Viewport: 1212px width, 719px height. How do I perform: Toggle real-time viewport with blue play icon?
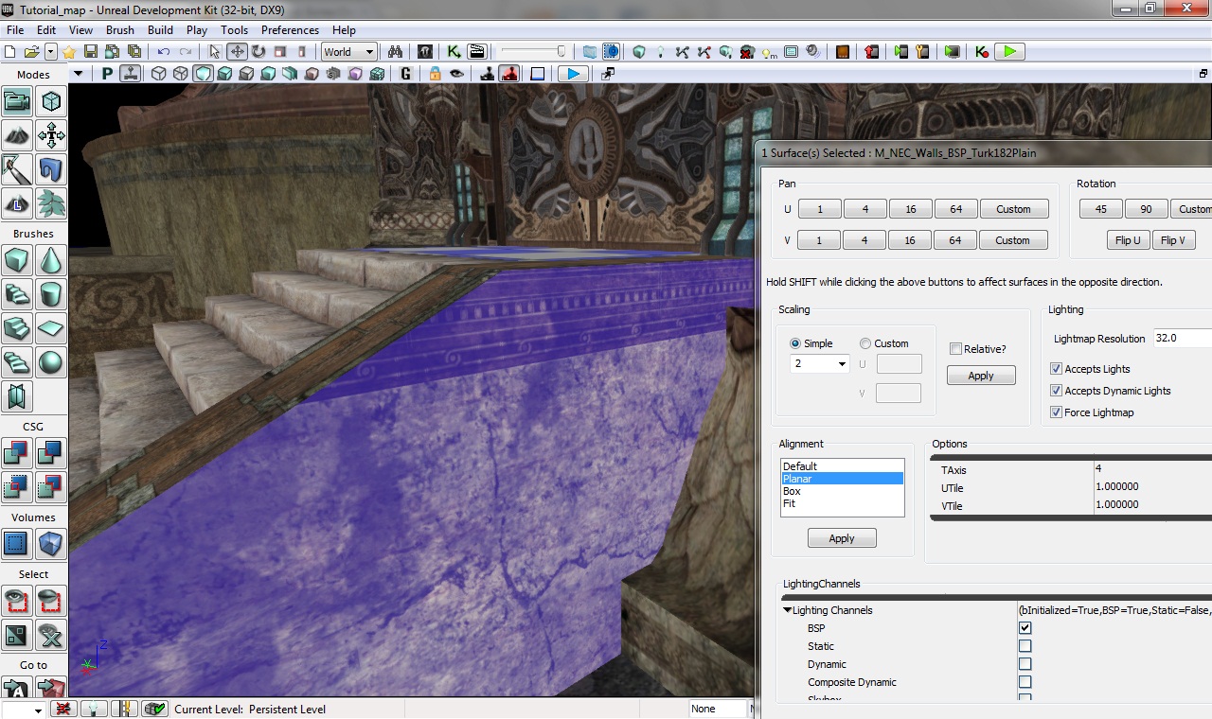click(572, 74)
